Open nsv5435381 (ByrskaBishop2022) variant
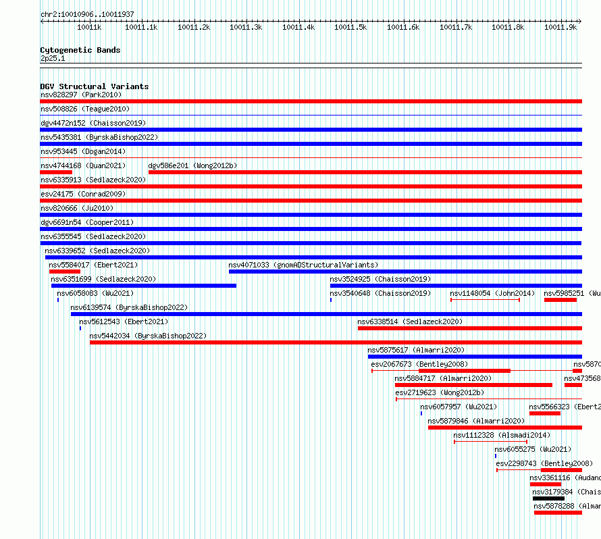 99,137
